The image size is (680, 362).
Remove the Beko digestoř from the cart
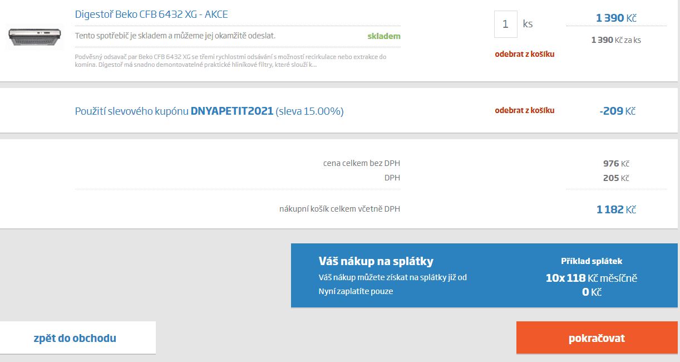click(x=525, y=54)
